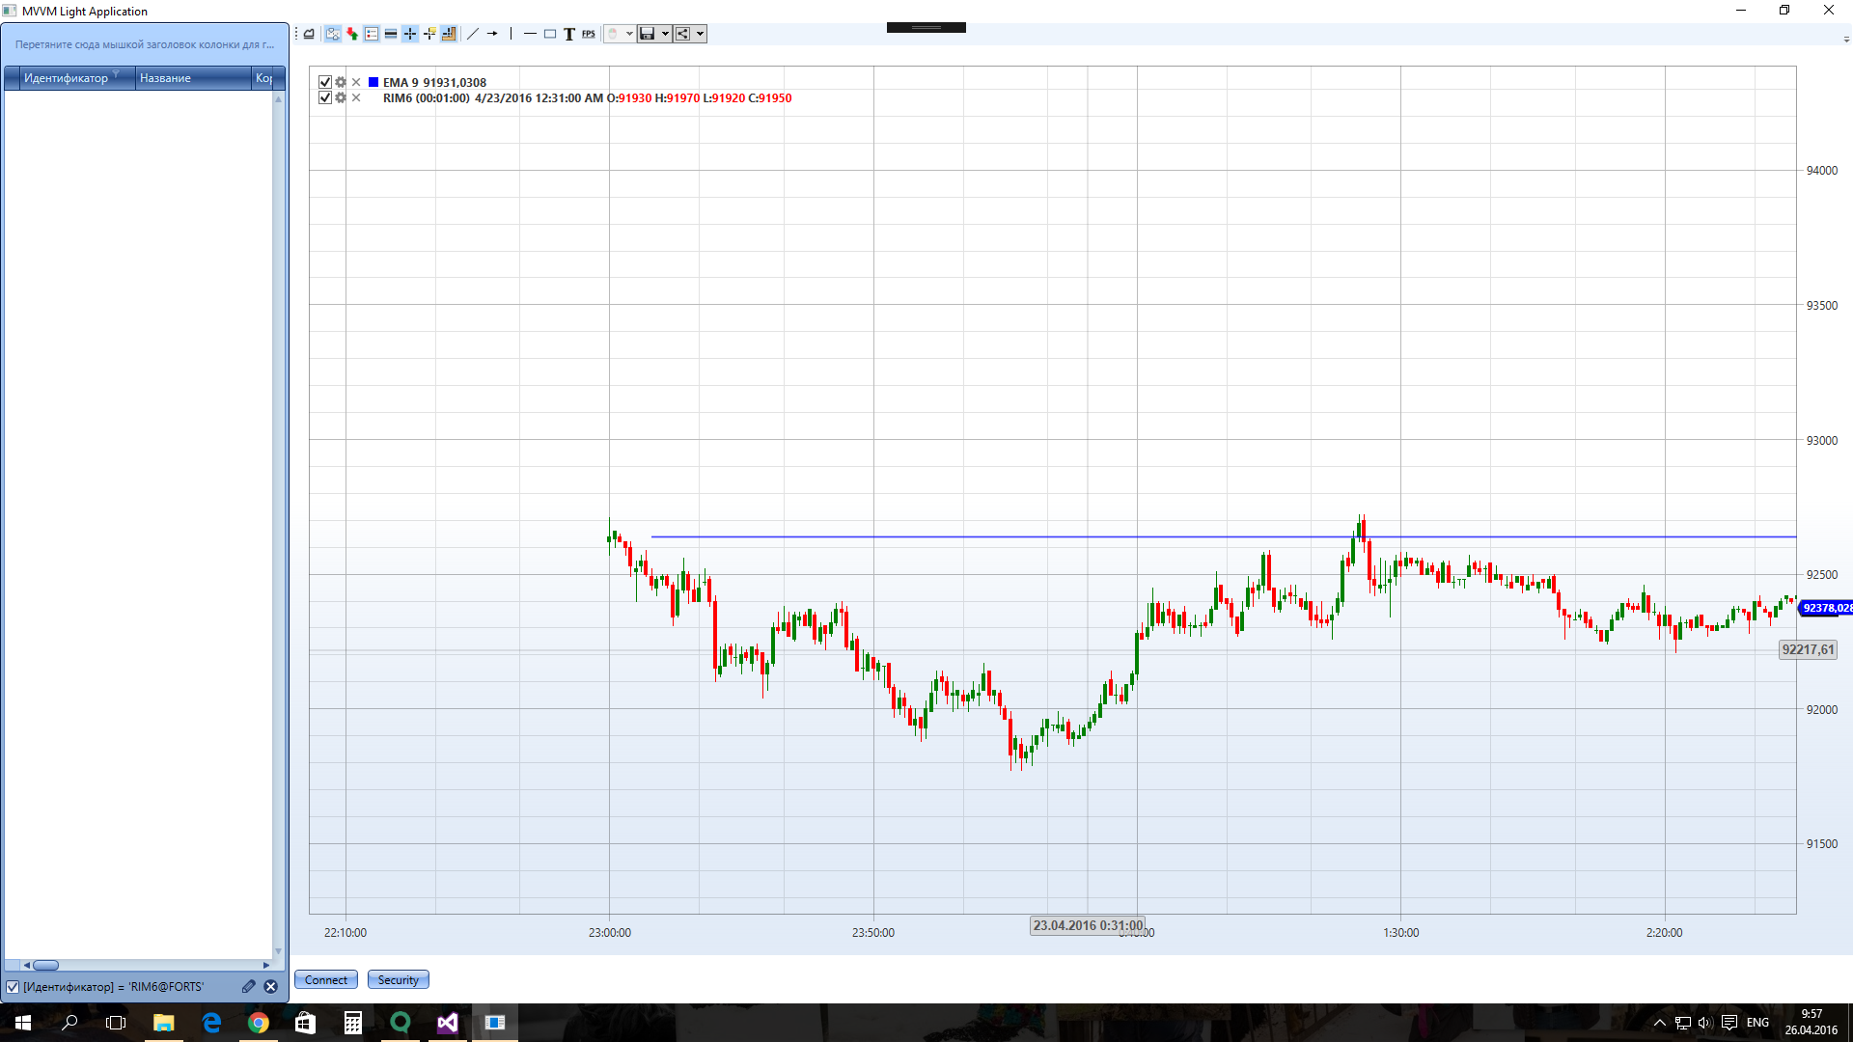The height and width of the screenshot is (1042, 1853).
Task: Toggle the crosshair cursor tool
Action: tap(410, 34)
